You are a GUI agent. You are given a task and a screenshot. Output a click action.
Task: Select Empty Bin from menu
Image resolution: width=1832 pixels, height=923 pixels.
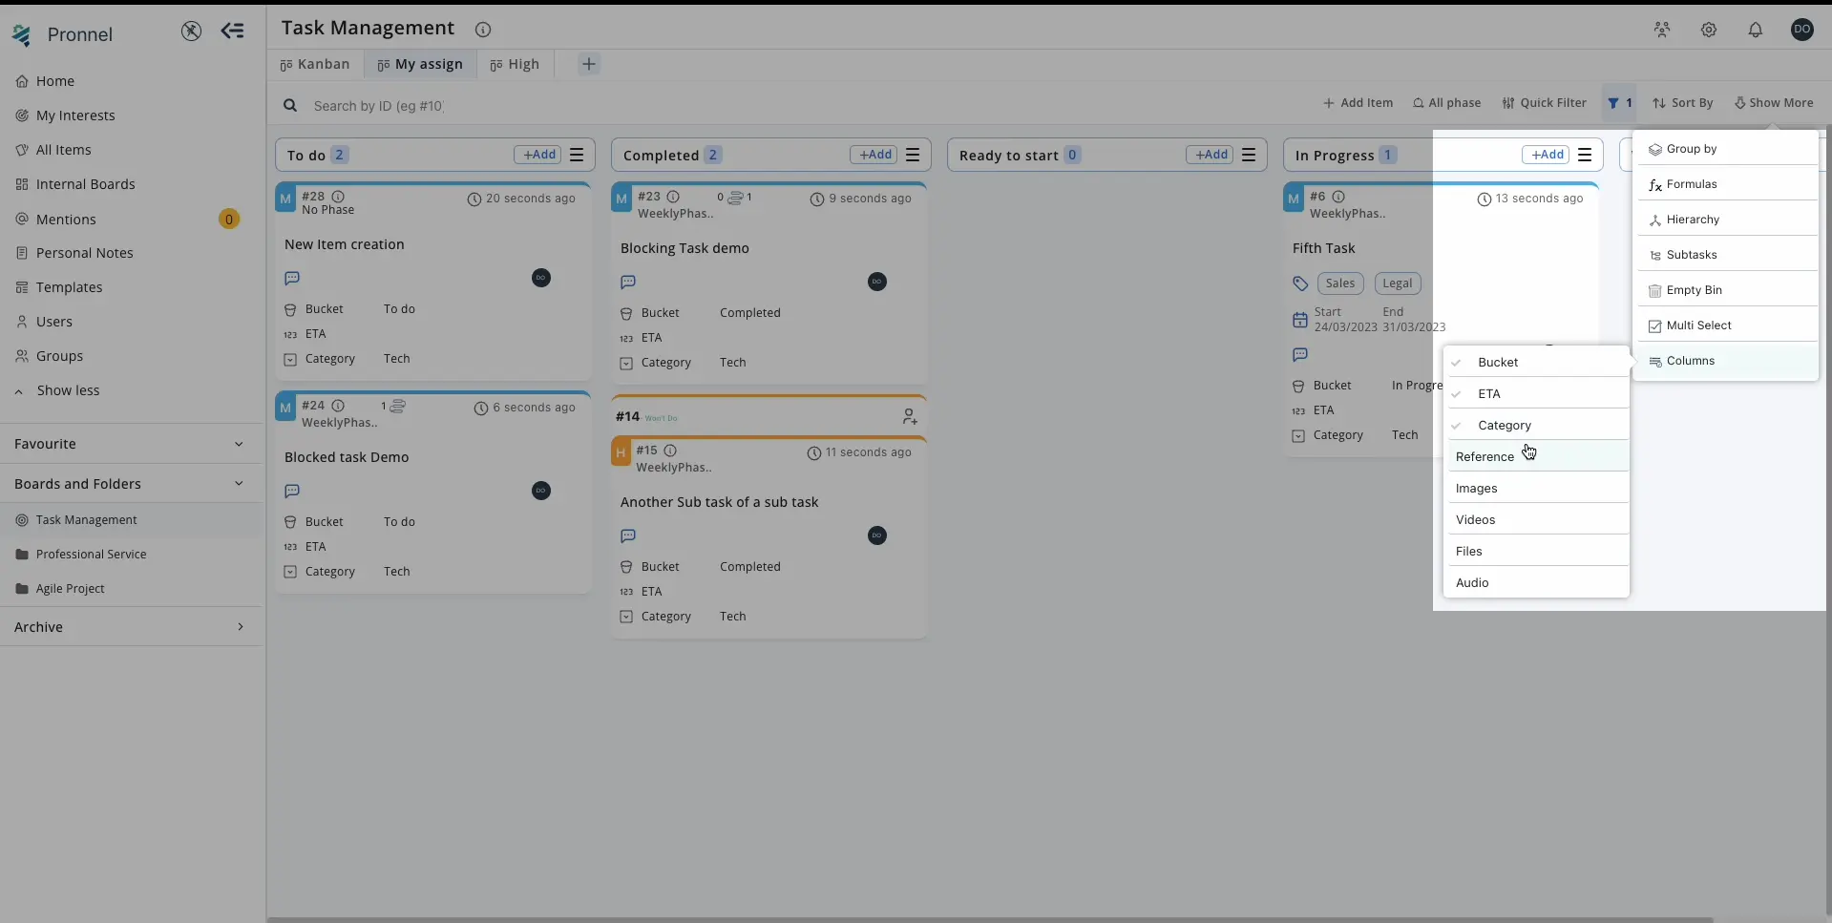pyautogui.click(x=1727, y=290)
